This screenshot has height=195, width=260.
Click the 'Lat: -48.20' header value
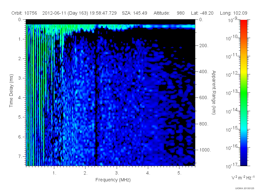tap(202, 13)
